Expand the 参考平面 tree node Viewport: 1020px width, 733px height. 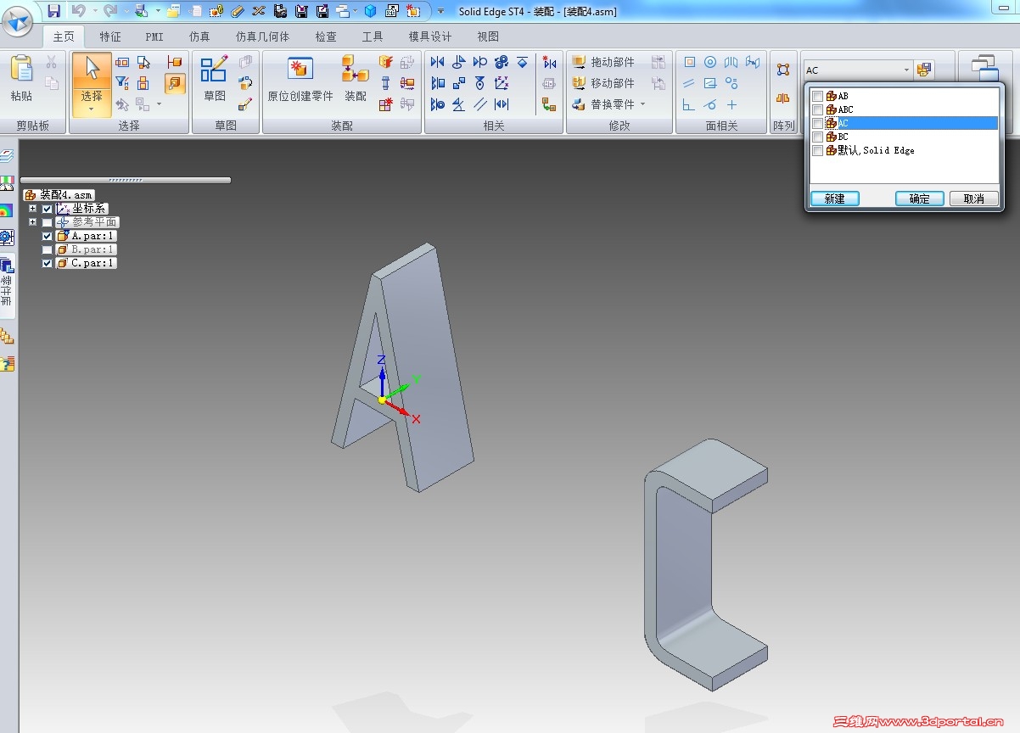(x=33, y=222)
